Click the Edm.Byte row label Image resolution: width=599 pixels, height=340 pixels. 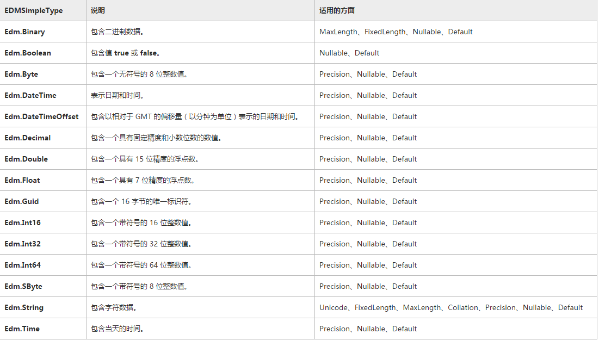[x=21, y=74]
